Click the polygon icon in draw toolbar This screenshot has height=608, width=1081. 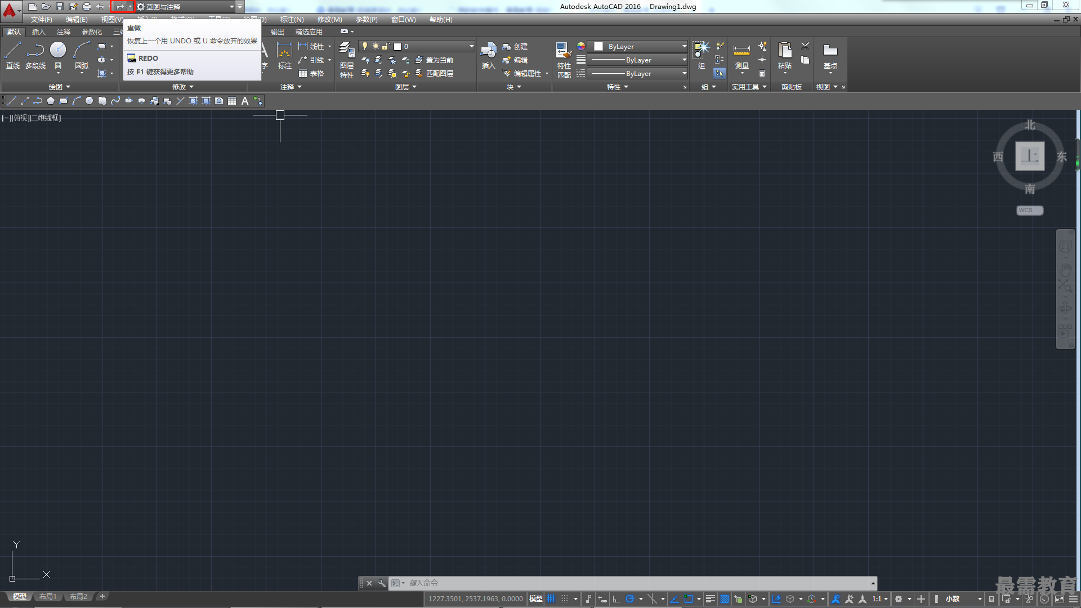click(51, 101)
